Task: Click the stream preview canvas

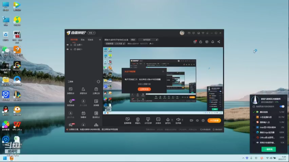Action: pyautogui.click(x=163, y=81)
